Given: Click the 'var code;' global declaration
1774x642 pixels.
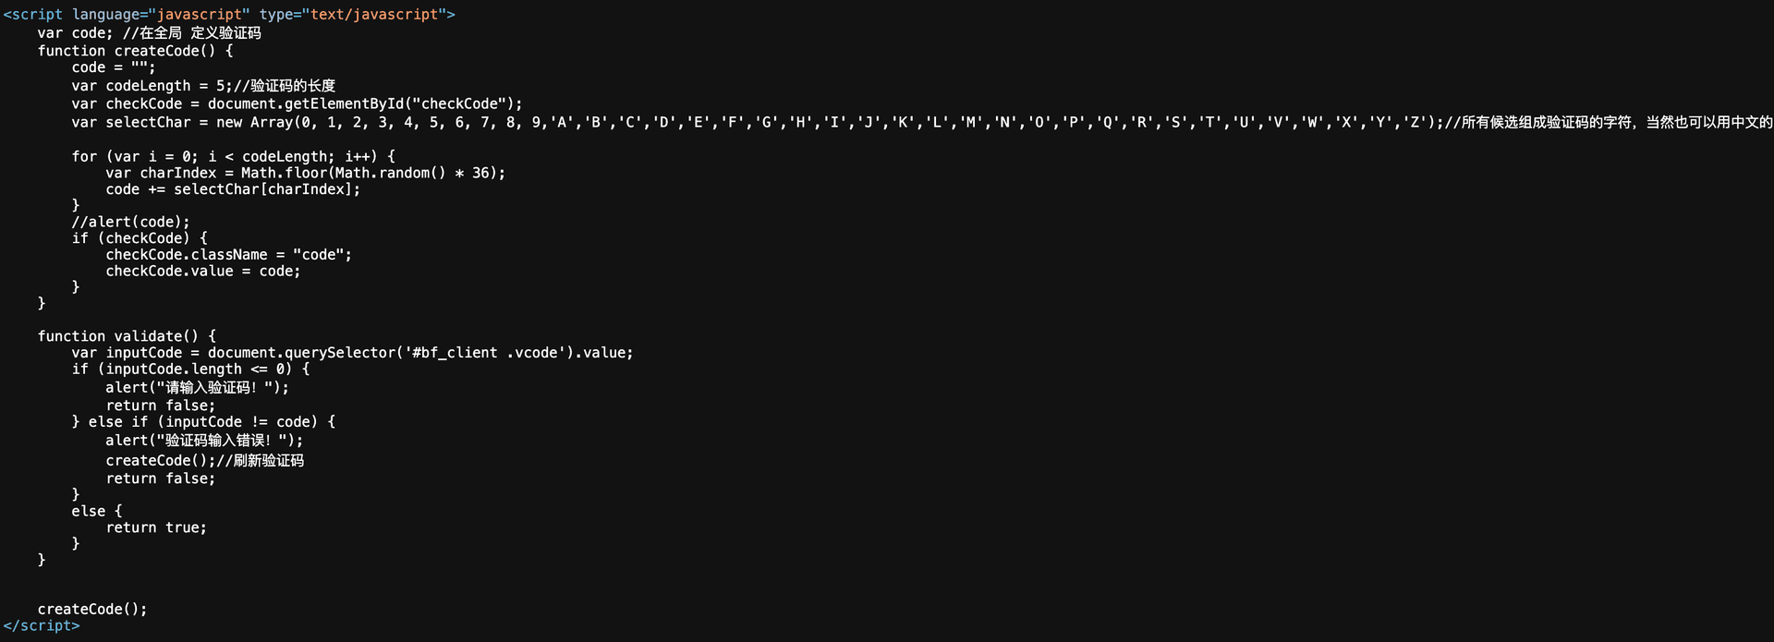Looking at the screenshot, I should [x=75, y=33].
